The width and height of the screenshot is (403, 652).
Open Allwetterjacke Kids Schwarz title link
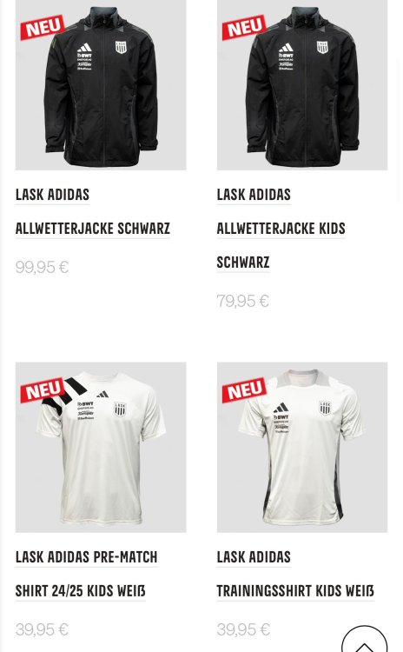[281, 229]
